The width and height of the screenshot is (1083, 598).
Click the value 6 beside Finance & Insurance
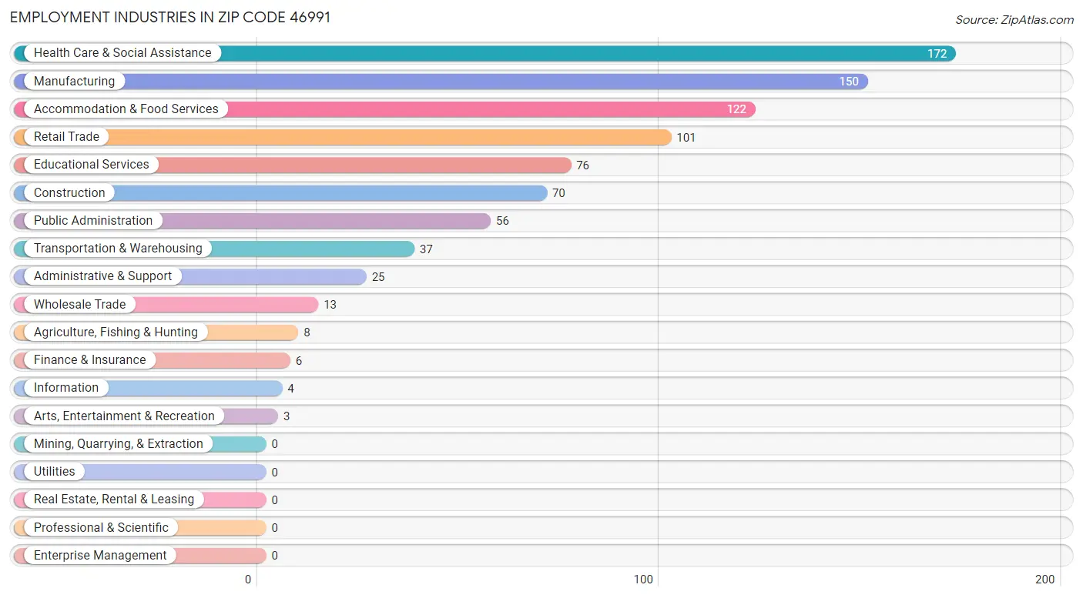click(x=299, y=360)
